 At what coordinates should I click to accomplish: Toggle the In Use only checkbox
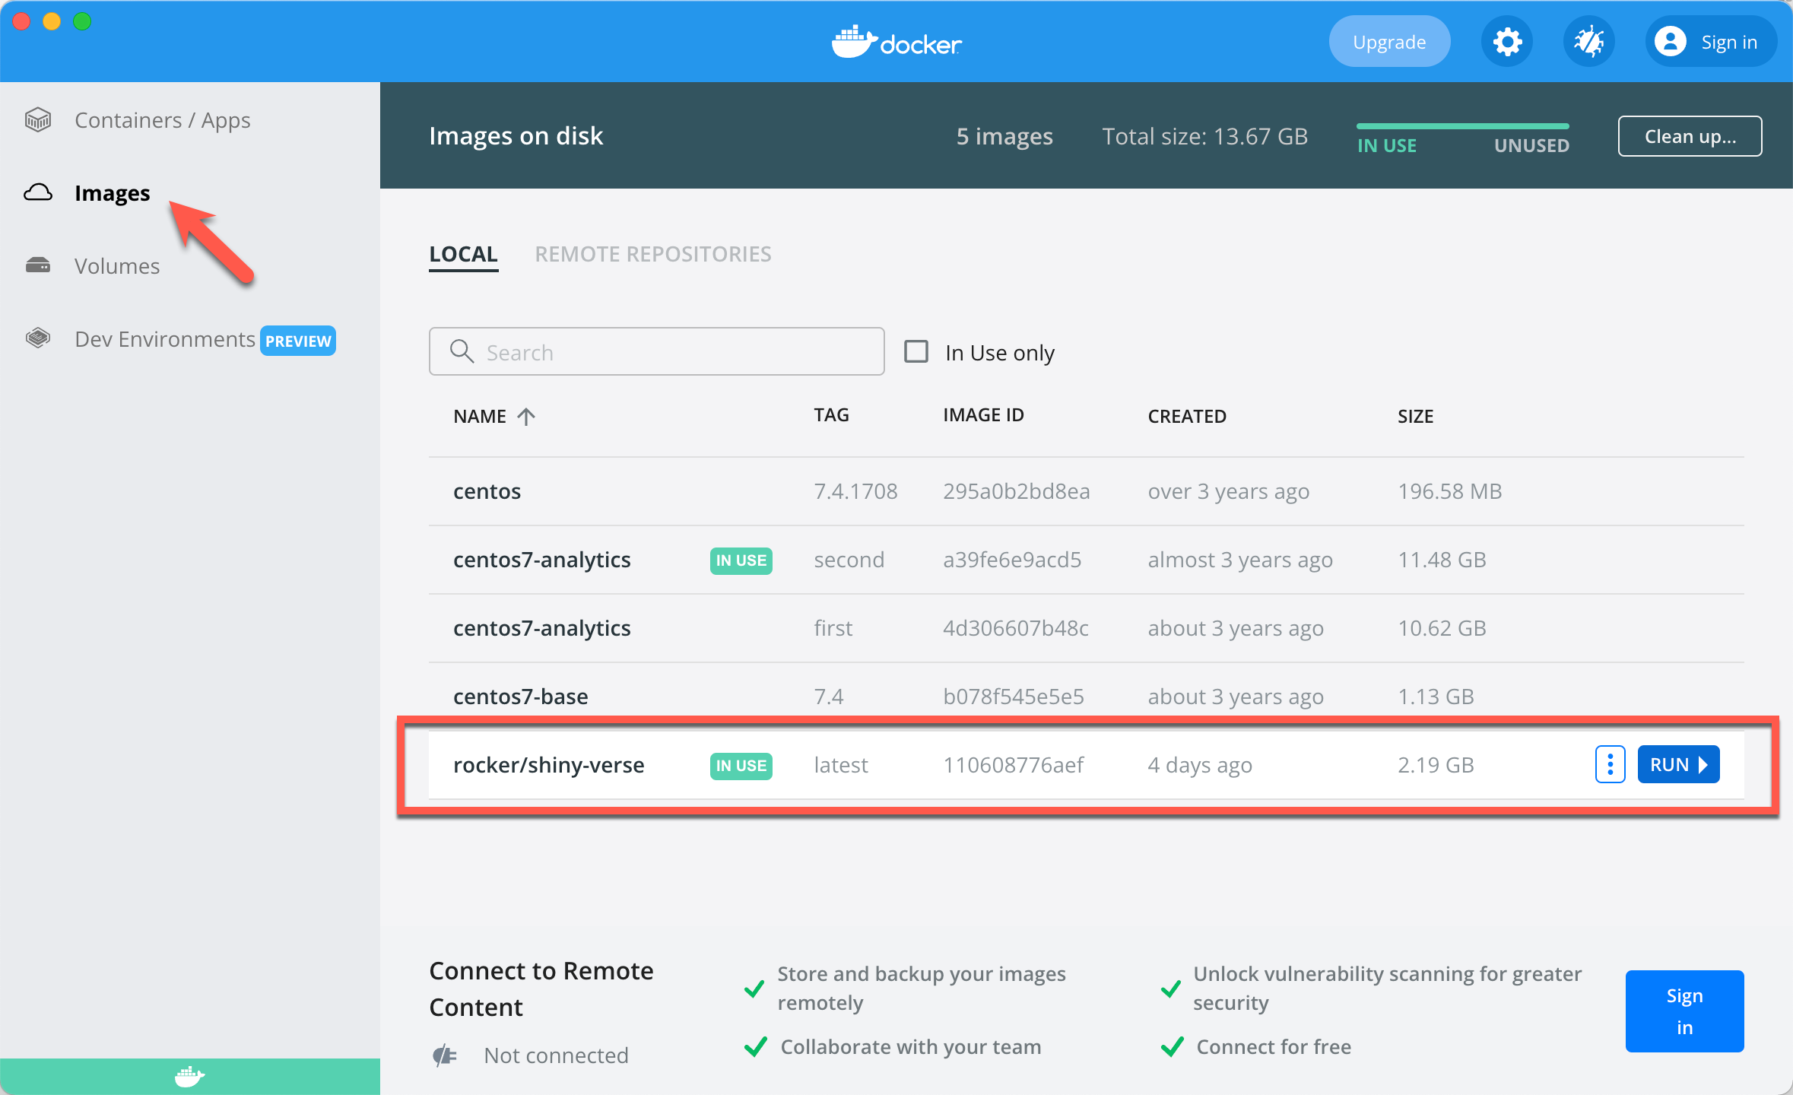[x=916, y=351]
